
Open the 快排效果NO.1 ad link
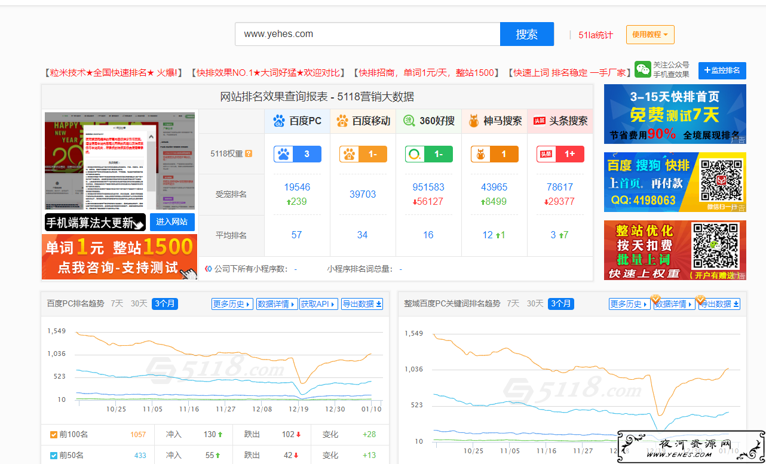(x=268, y=73)
